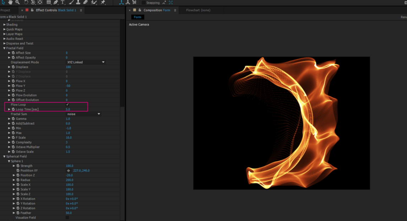Select the Pen tool
This screenshot has height=221, width=407.
tap(56, 2)
